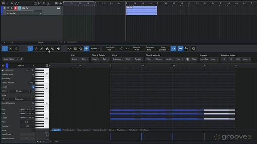Toggle record arm on Mai Tai track

tap(15, 8)
